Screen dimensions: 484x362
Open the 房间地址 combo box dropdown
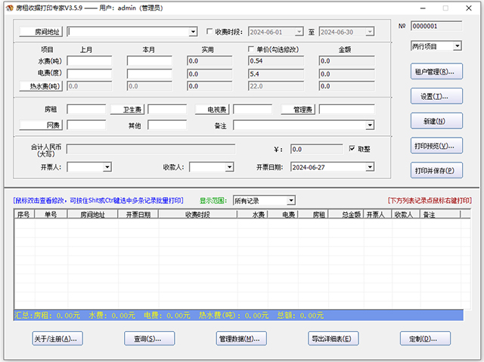194,32
